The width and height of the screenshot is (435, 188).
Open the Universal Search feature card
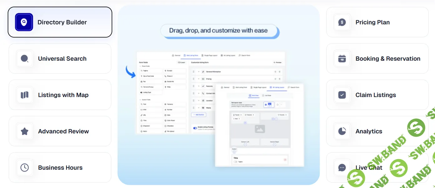coord(60,59)
